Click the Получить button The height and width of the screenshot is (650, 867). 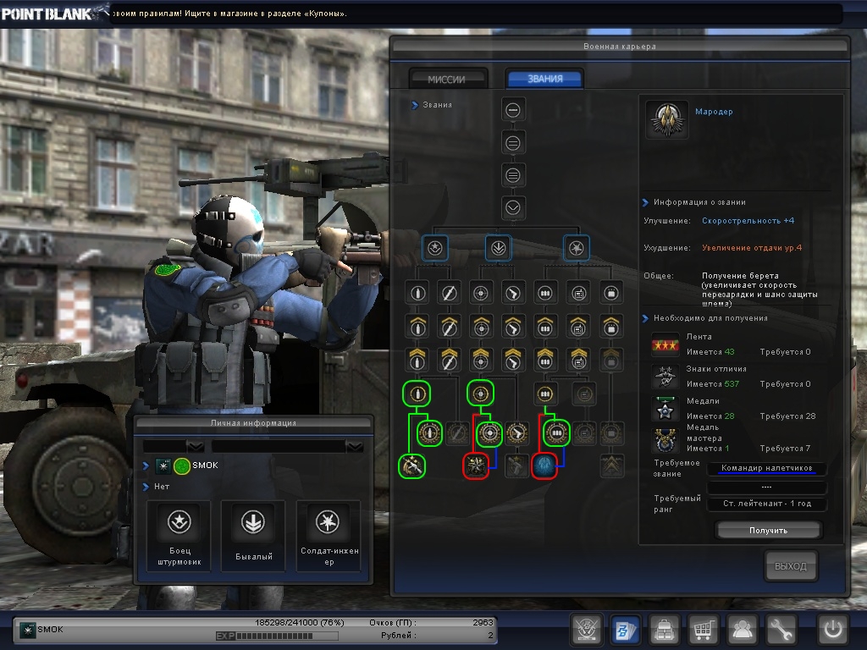click(769, 530)
